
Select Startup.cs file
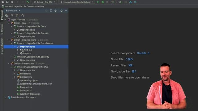coord(25,90)
